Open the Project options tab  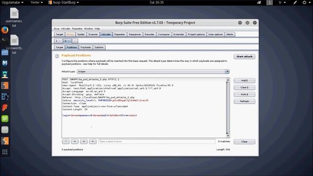(196, 34)
